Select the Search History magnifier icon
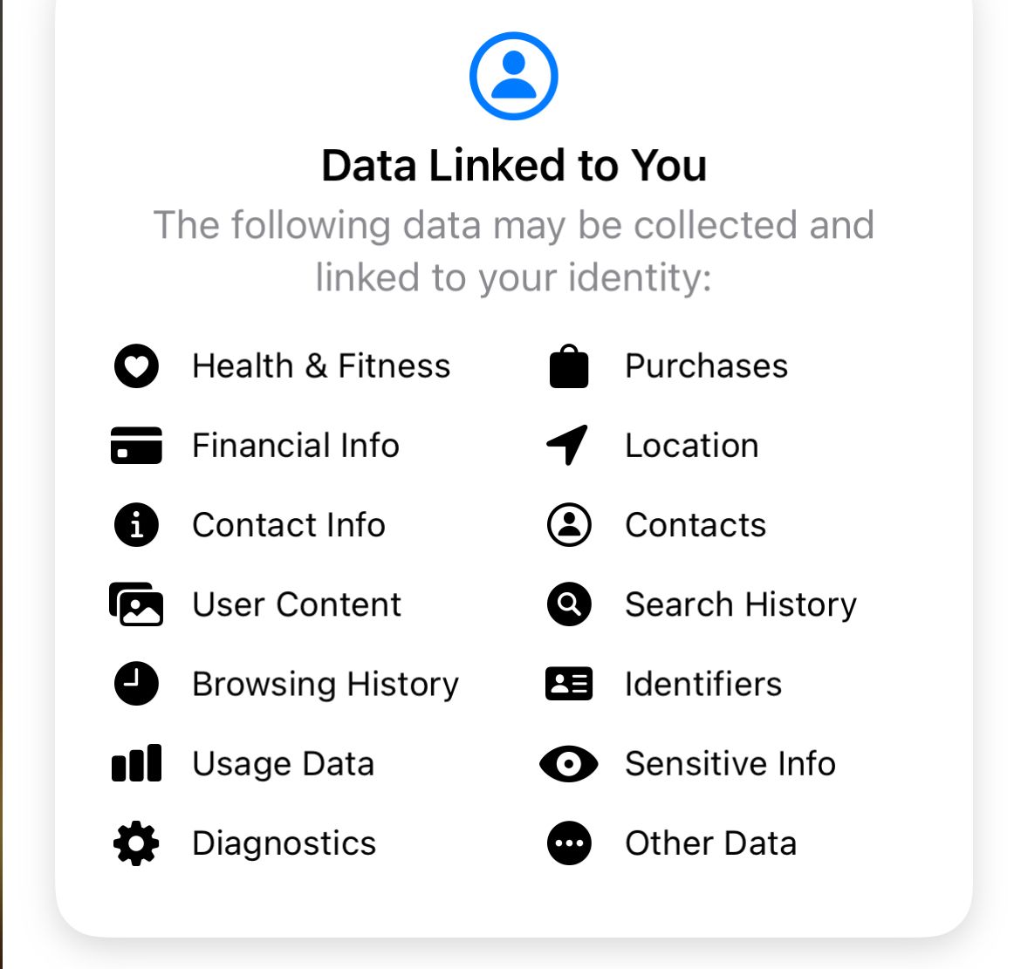Screen dimensions: 1021x969 coord(567,604)
